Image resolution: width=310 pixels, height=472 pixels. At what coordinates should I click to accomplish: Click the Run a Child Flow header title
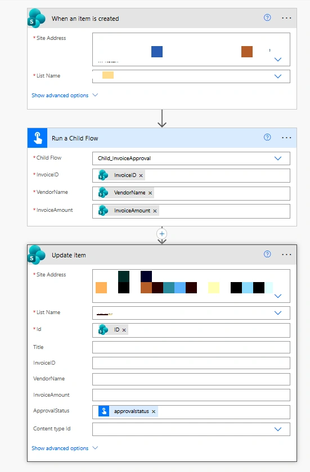tap(75, 138)
